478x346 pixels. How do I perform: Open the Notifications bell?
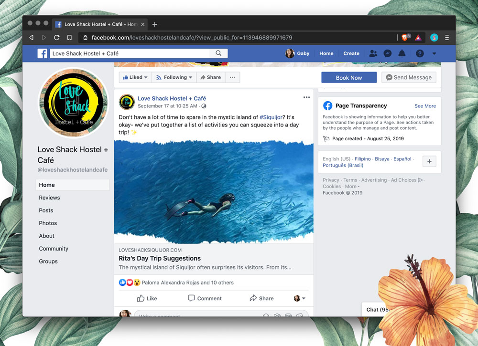402,53
